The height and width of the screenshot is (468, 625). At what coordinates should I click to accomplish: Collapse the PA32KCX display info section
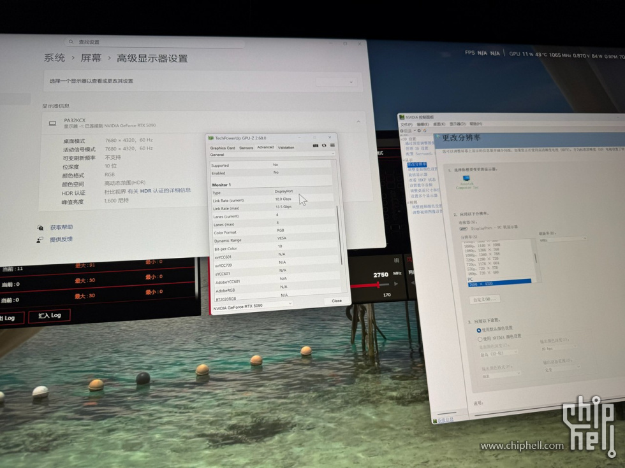pos(358,122)
